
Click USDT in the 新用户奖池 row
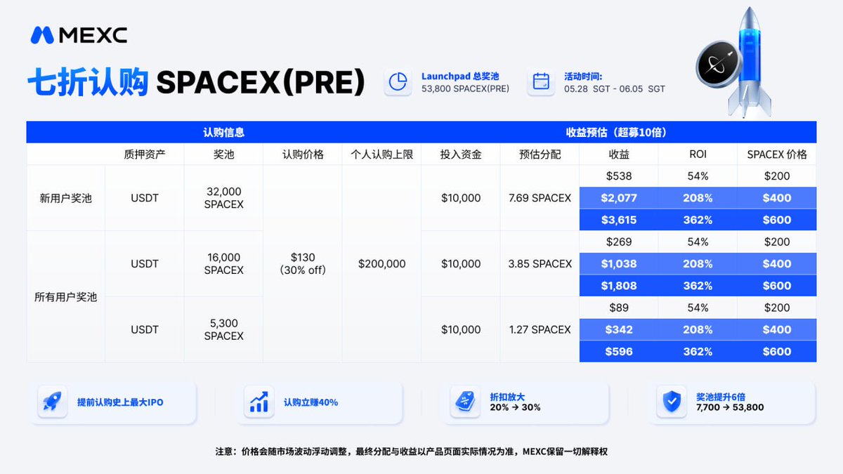145,198
